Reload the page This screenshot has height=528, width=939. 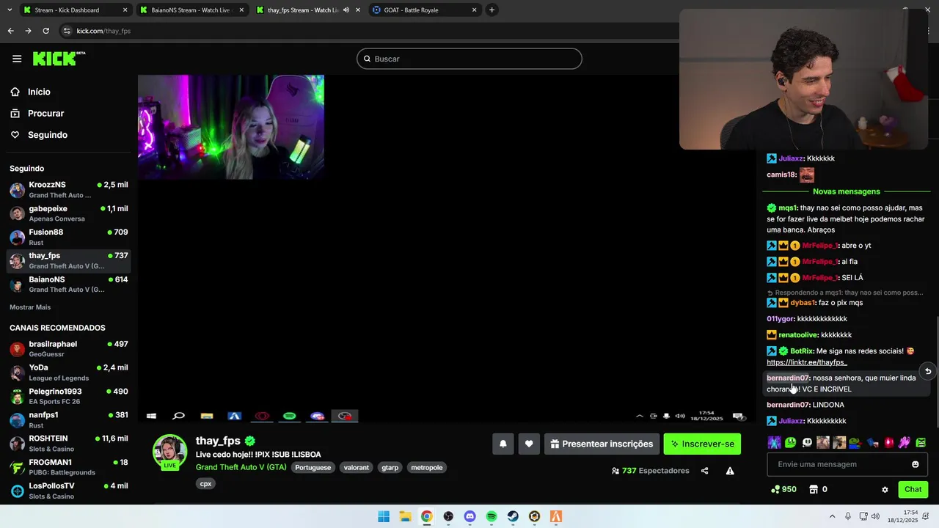[45, 31]
